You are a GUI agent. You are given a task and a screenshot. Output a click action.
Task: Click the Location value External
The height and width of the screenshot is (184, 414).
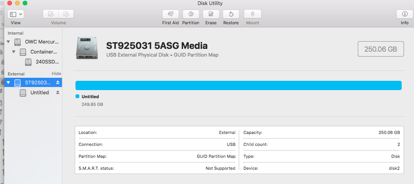click(x=227, y=132)
